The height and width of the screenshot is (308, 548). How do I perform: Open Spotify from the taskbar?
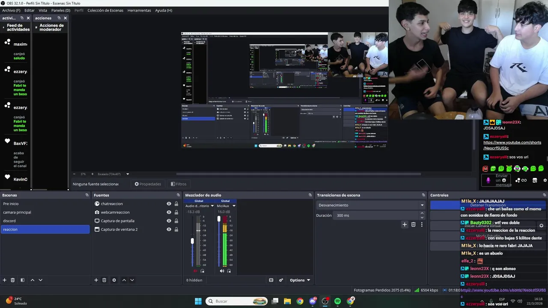click(338, 301)
